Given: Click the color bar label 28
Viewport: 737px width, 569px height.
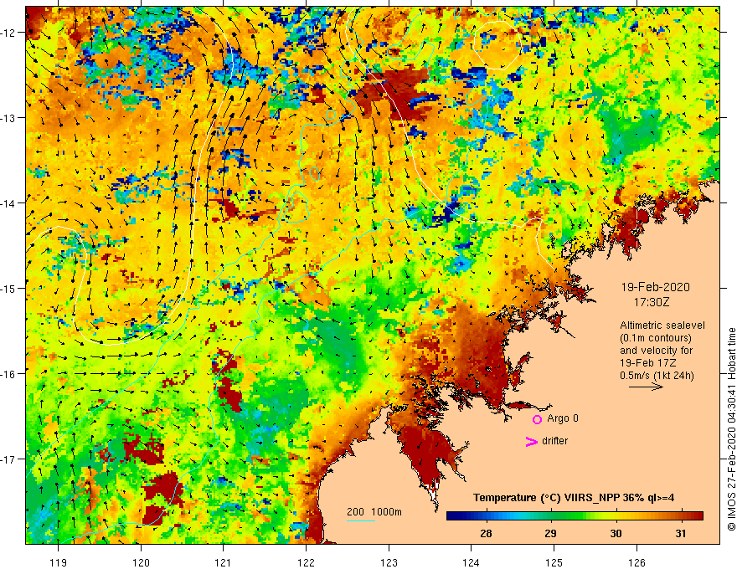Looking at the screenshot, I should [486, 533].
